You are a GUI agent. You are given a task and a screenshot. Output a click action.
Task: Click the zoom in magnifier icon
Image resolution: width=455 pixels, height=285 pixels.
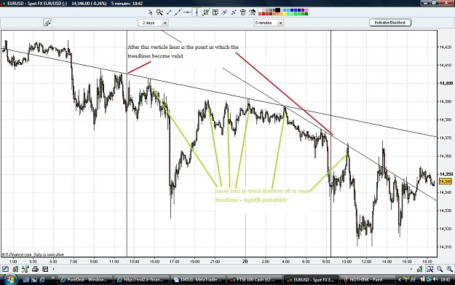coord(449,269)
